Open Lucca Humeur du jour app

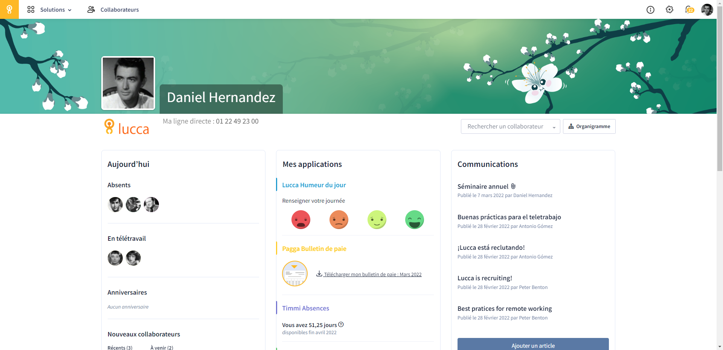[x=314, y=185]
